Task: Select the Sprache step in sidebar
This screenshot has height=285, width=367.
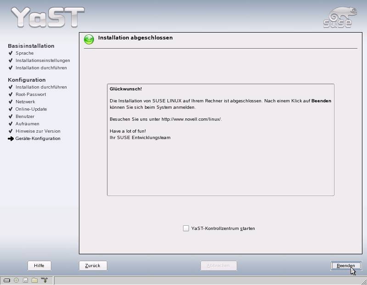Action: tap(25, 53)
